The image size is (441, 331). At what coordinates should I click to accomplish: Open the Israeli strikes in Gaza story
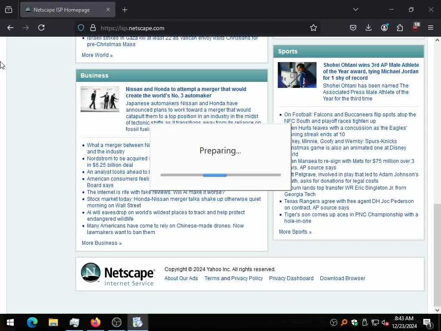coord(172,41)
